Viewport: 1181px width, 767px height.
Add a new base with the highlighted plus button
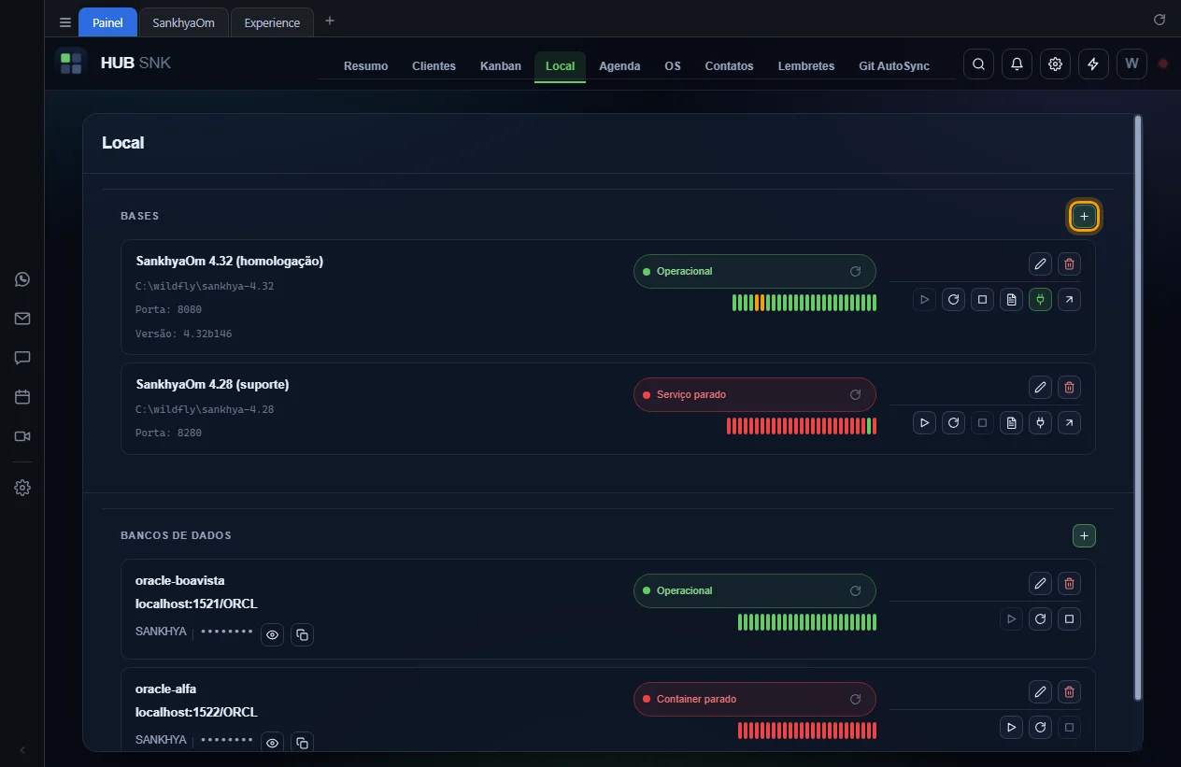[x=1084, y=217]
